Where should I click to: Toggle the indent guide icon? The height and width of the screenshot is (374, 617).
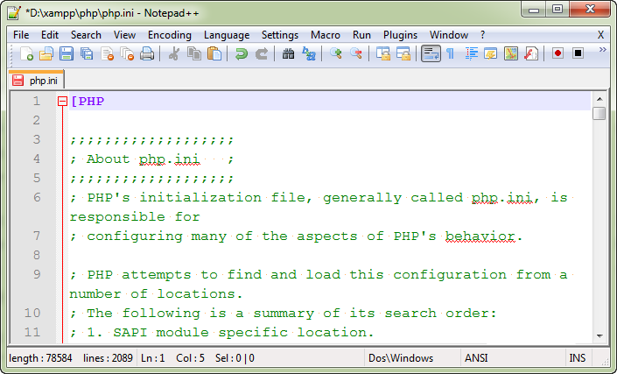coord(471,53)
